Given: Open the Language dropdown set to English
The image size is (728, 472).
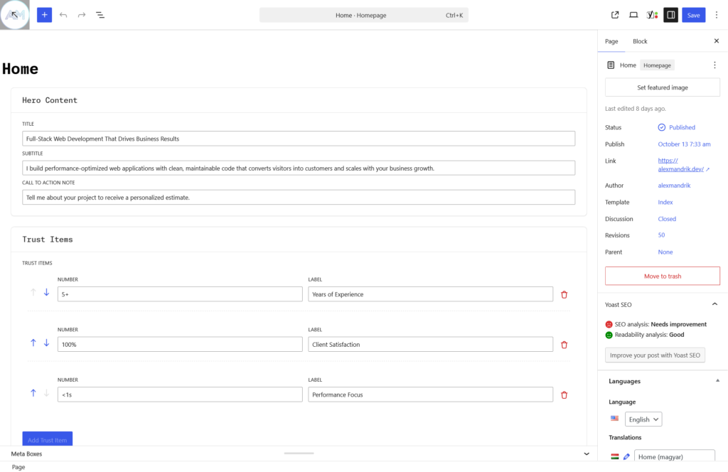Looking at the screenshot, I should [643, 419].
